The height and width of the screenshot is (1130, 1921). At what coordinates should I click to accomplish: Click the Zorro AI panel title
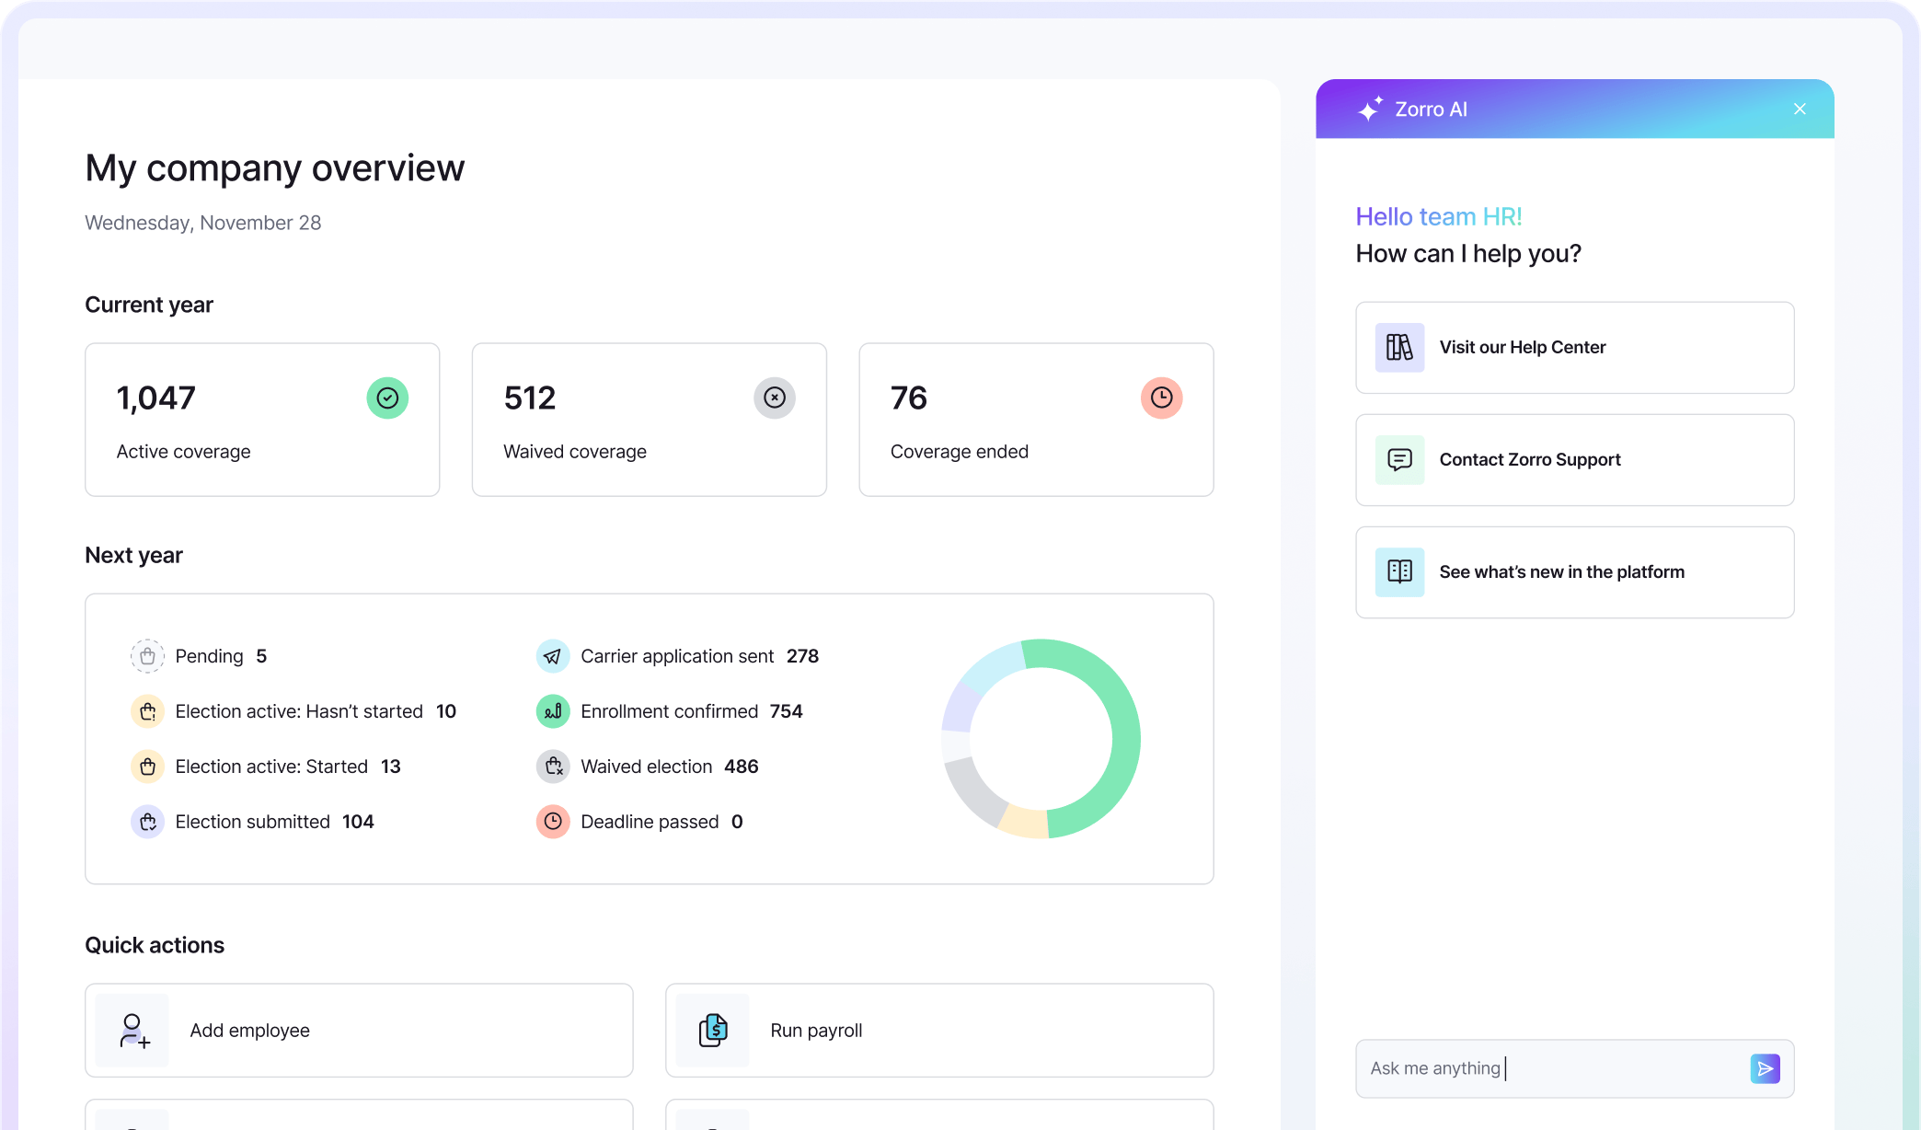coord(1431,109)
